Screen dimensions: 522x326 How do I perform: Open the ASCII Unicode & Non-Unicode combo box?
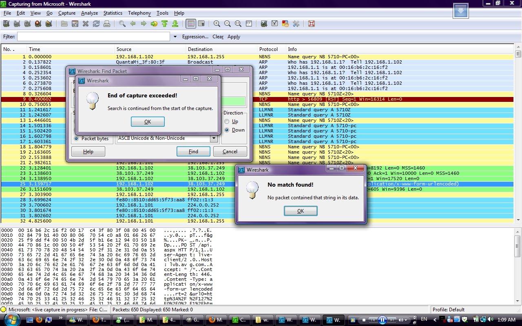pos(167,138)
